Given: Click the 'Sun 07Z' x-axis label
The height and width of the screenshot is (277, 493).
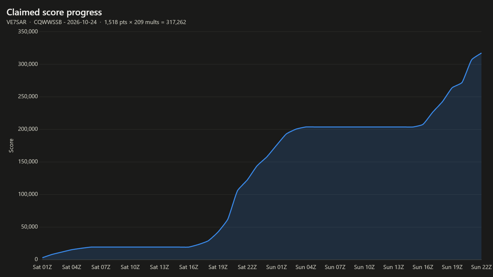Looking at the screenshot, I should click(335, 267).
